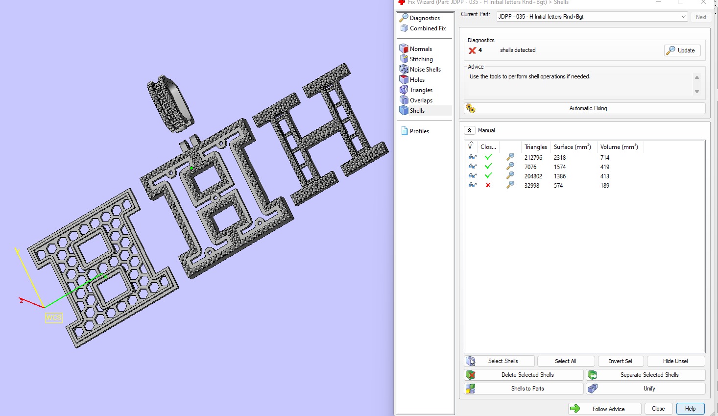Image resolution: width=718 pixels, height=416 pixels.
Task: Sort shells by the Triangles column
Action: click(x=535, y=147)
